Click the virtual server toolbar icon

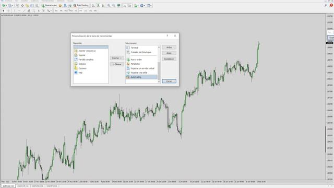point(65,6)
